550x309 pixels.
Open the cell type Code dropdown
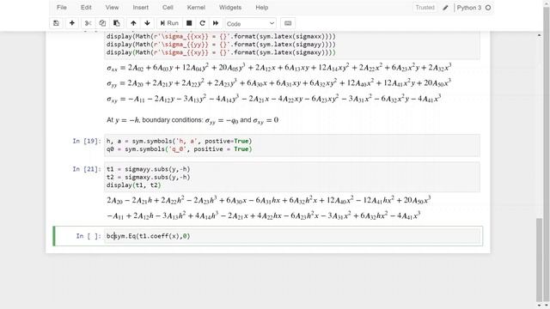250,23
